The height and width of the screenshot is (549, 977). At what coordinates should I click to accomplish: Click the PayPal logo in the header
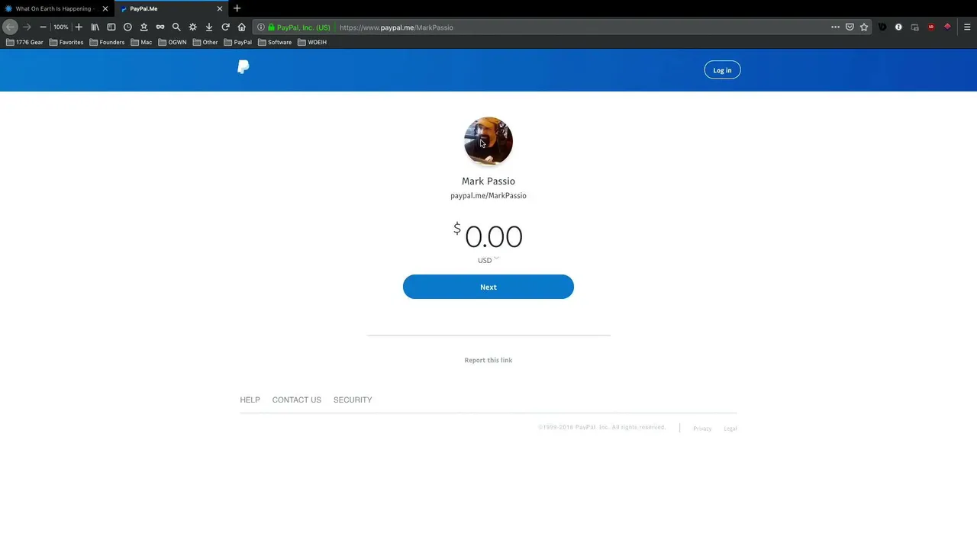(243, 67)
